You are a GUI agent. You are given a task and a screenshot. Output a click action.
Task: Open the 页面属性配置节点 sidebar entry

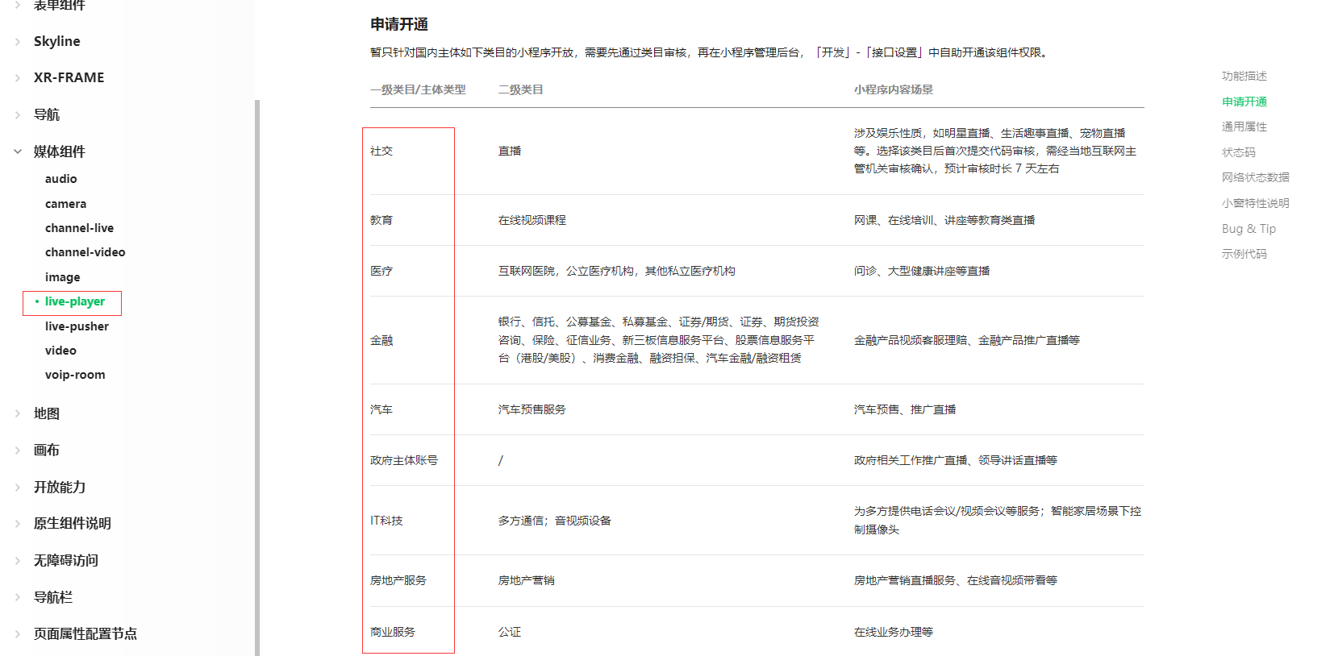85,633
